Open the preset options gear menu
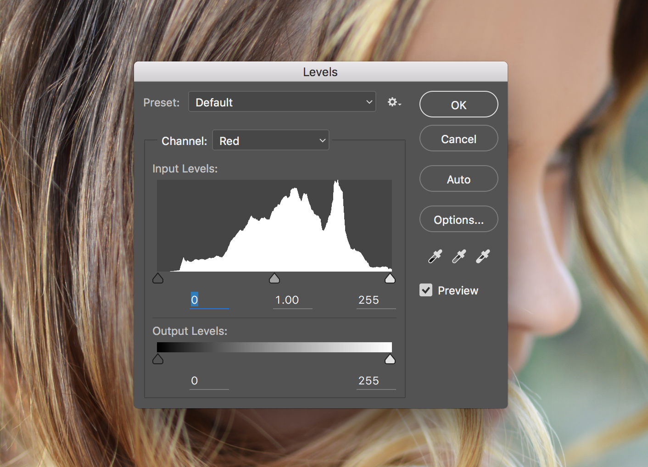648x467 pixels. 394,102
